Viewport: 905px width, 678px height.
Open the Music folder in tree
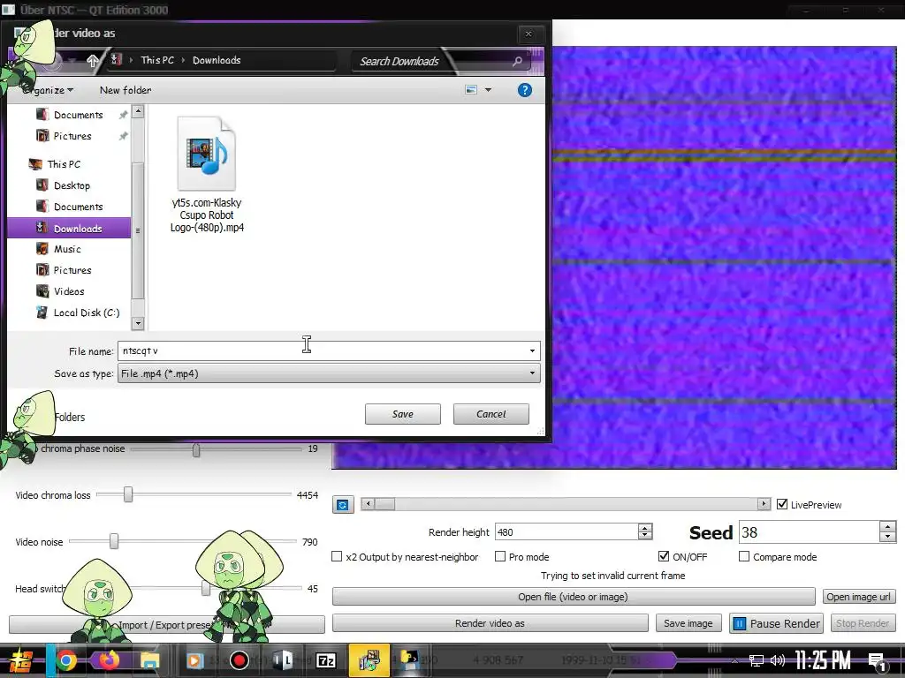click(67, 249)
